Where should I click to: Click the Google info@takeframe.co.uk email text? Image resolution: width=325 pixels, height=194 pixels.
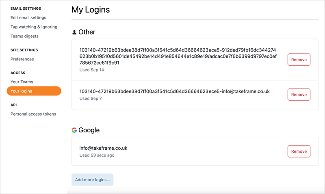coord(104,148)
